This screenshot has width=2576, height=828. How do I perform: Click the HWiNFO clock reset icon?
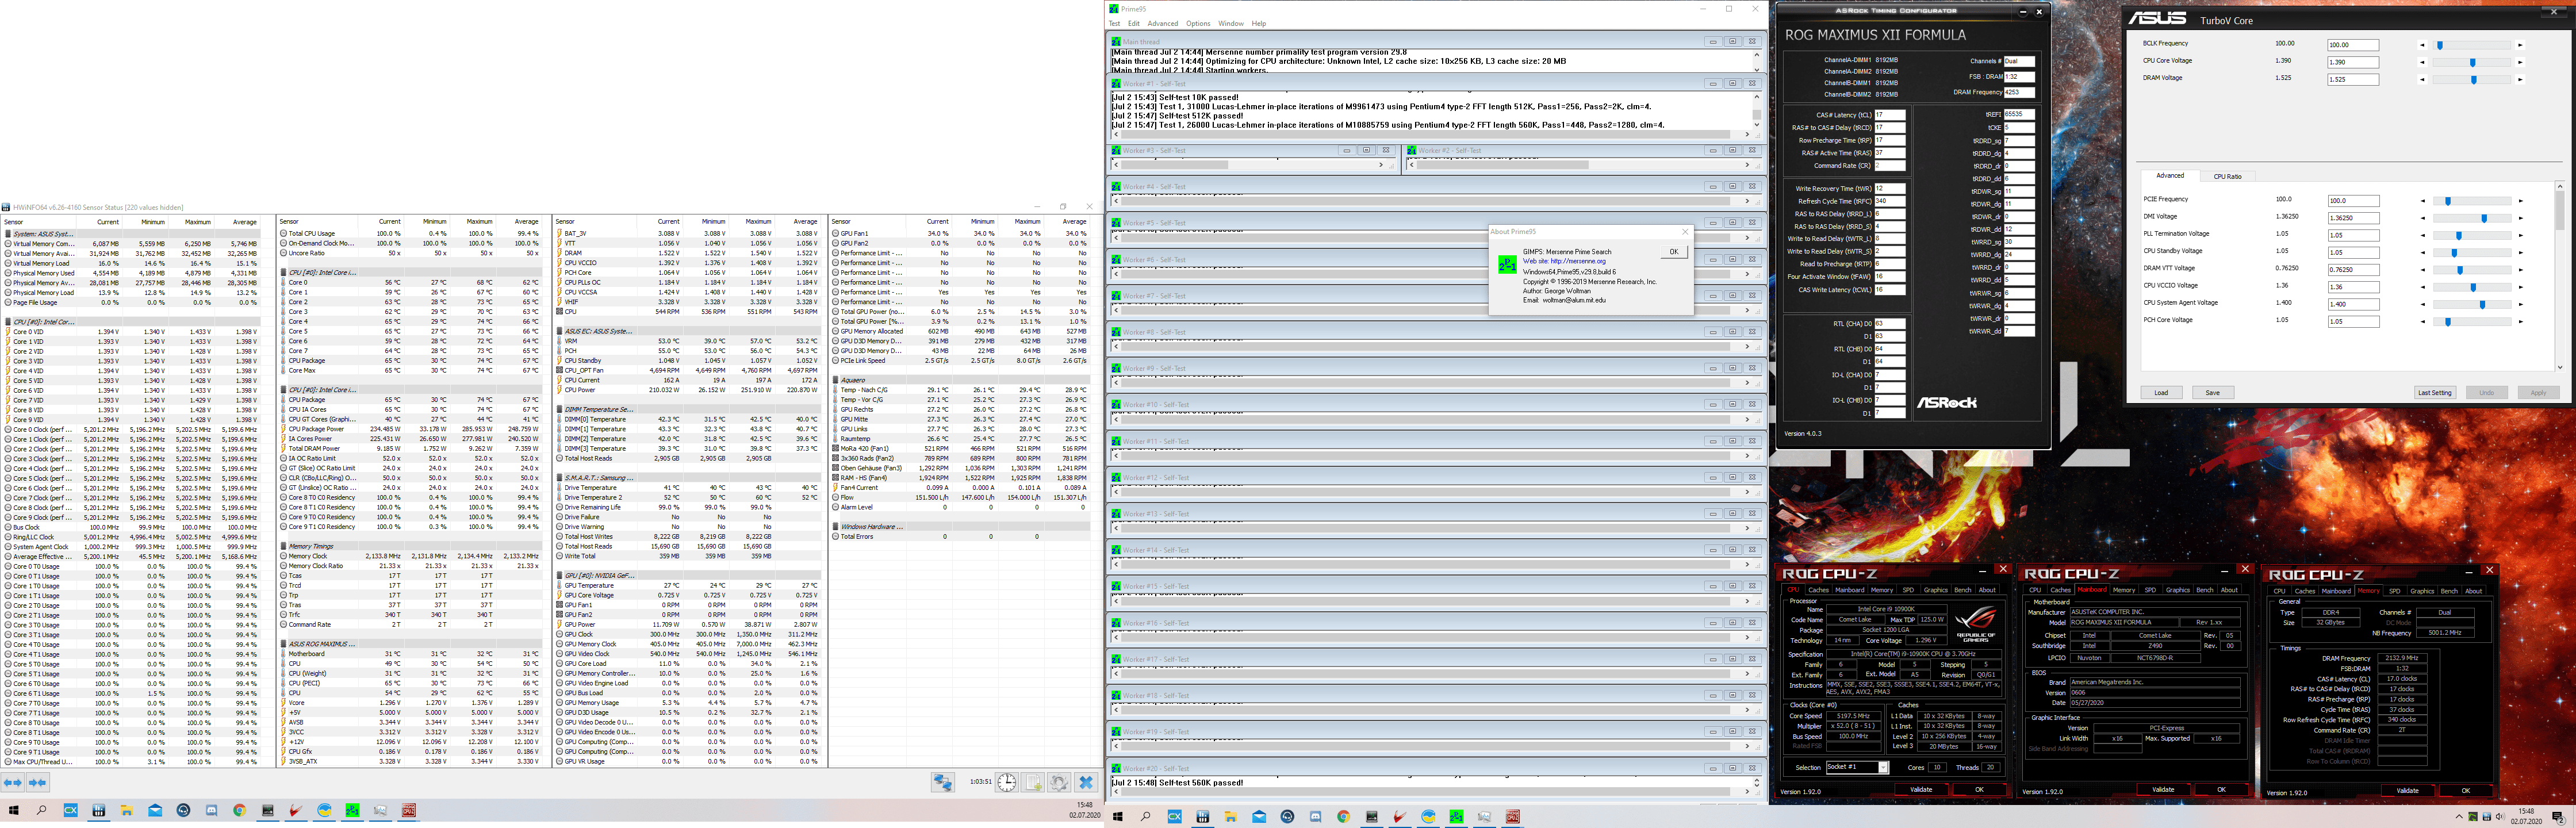coord(1007,783)
